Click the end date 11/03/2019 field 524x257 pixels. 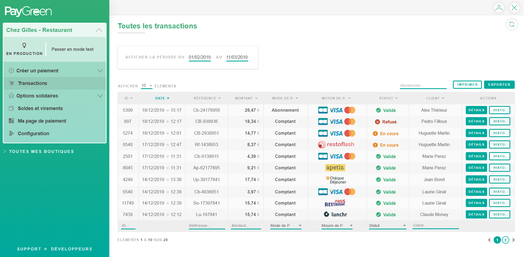(x=237, y=57)
